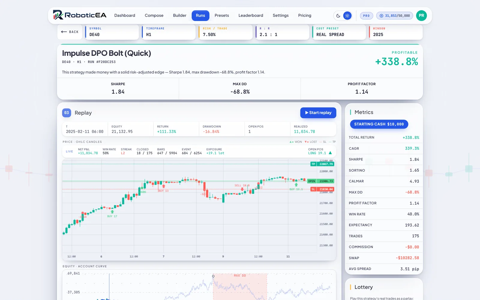Click the Return +111.33% replay stat

(176, 129)
